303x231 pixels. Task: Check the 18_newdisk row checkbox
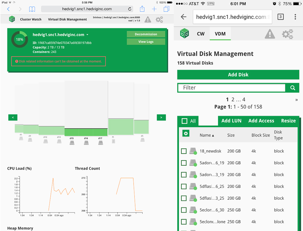coord(184,151)
